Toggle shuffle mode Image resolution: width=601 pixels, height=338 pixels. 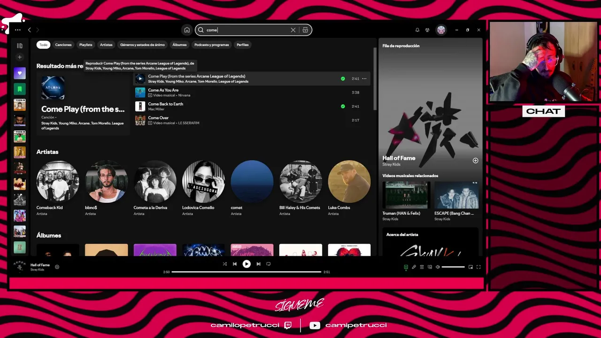coord(224,264)
